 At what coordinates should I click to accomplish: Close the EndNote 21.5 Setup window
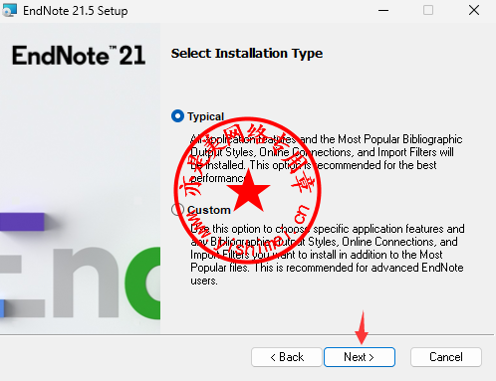point(474,10)
